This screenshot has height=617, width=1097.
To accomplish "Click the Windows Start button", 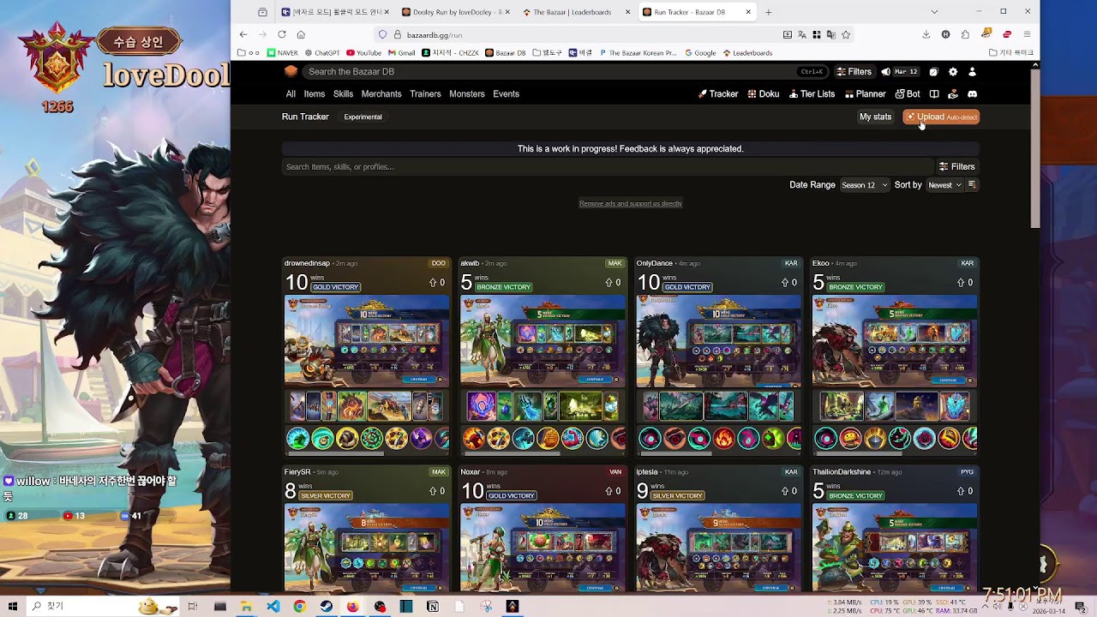I will 13,607.
